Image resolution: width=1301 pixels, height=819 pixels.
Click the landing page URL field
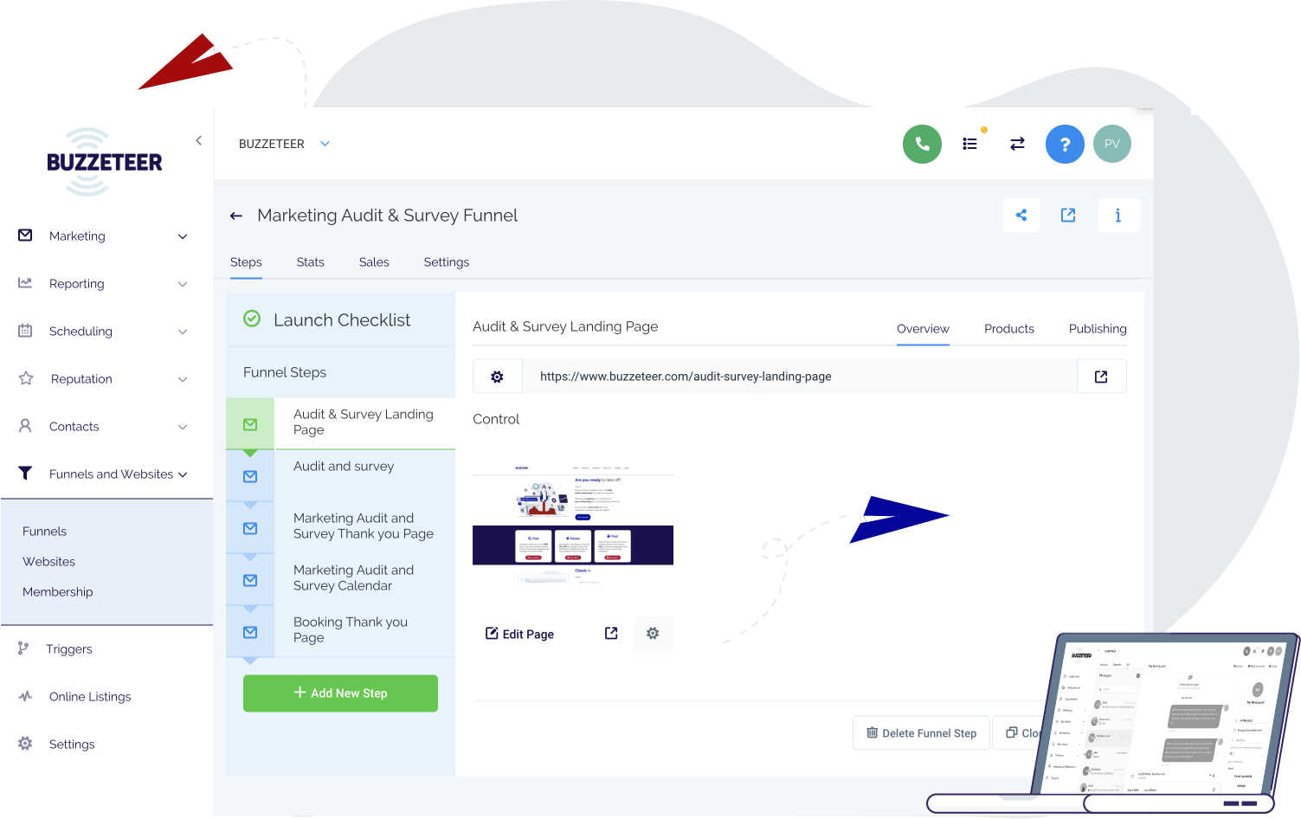[x=800, y=377]
